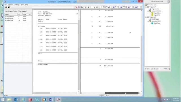Click 'RETIREES' heading in document
181x102 pixels.
tap(42, 26)
